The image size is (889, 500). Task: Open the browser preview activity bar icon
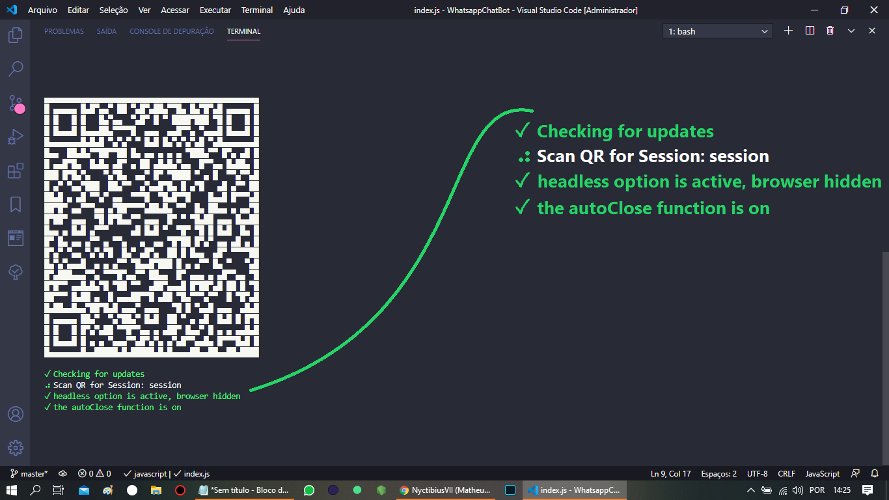16,238
